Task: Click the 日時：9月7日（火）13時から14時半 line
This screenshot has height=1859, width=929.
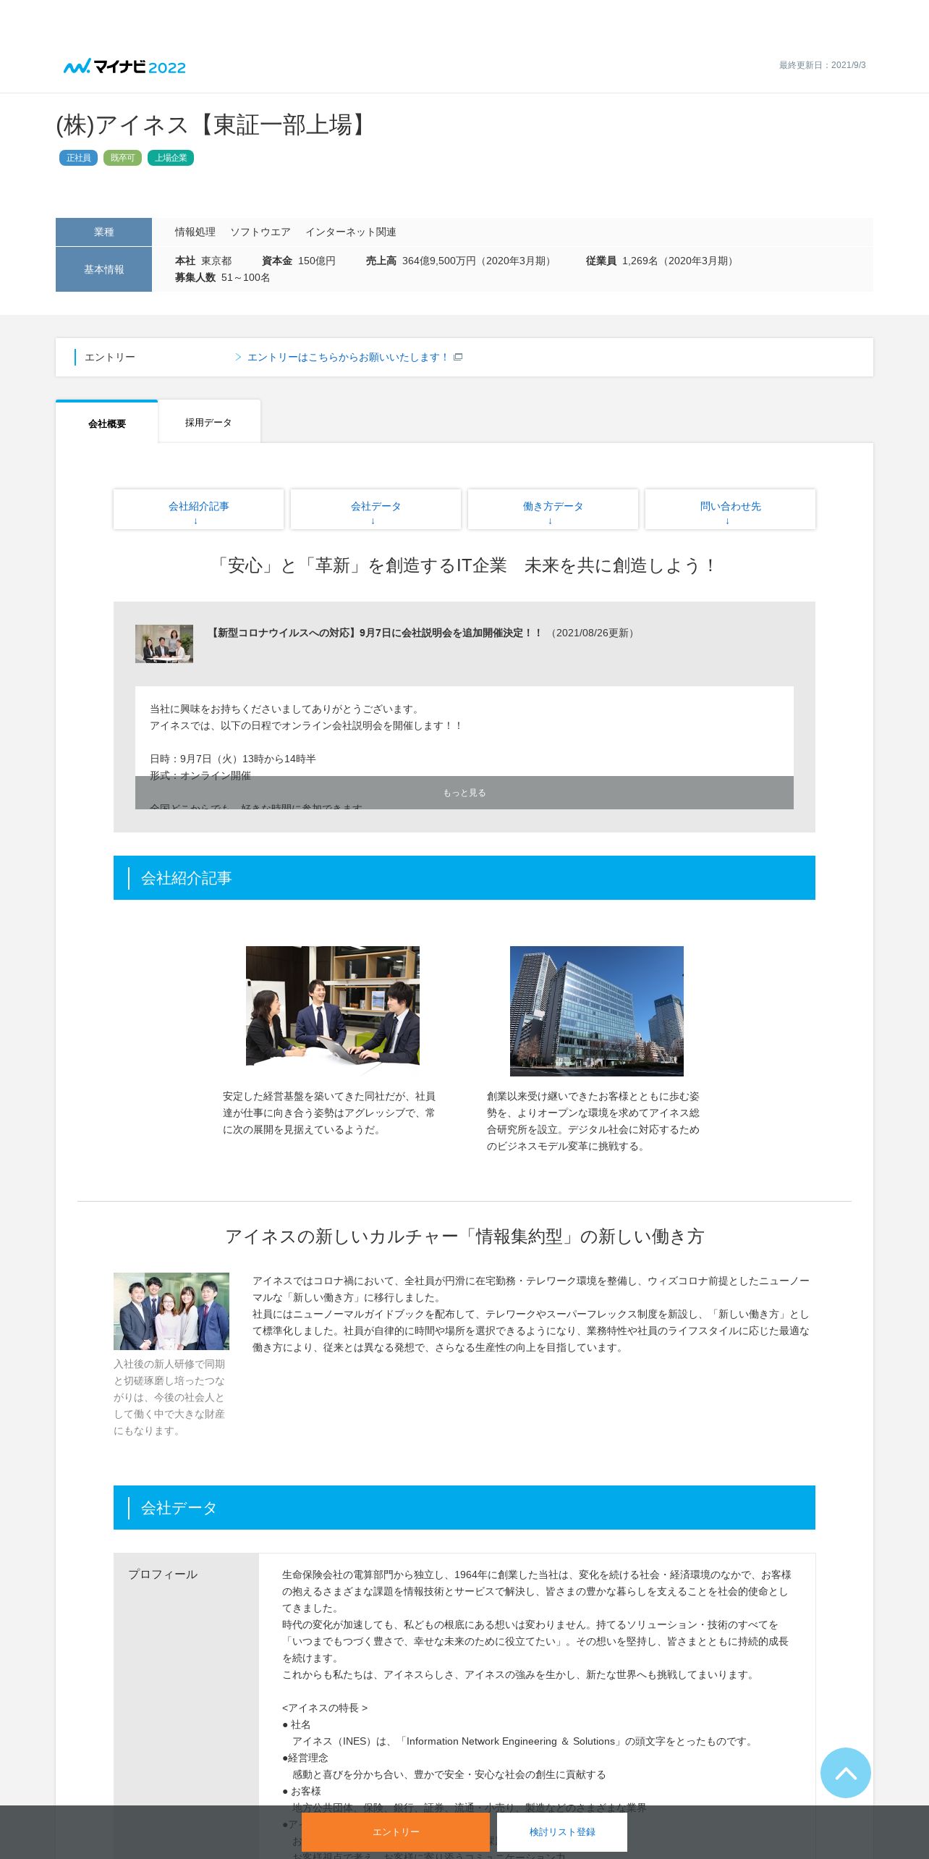Action: click(233, 759)
